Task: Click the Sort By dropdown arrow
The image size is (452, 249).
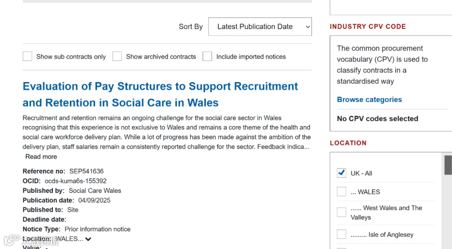Action: [308, 27]
